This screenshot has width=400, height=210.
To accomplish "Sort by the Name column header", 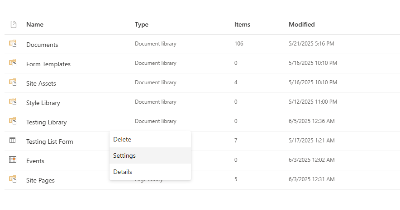I will click(35, 24).
